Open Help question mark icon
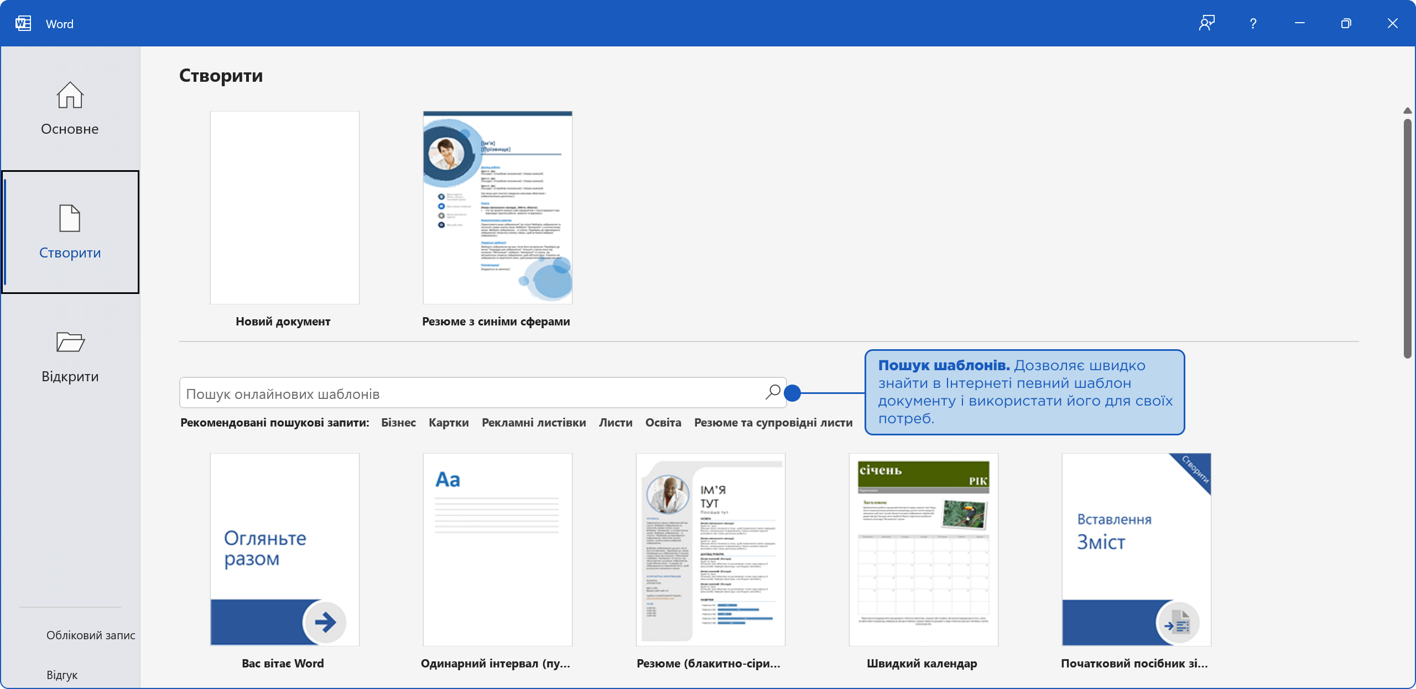This screenshot has width=1416, height=689. click(1253, 23)
